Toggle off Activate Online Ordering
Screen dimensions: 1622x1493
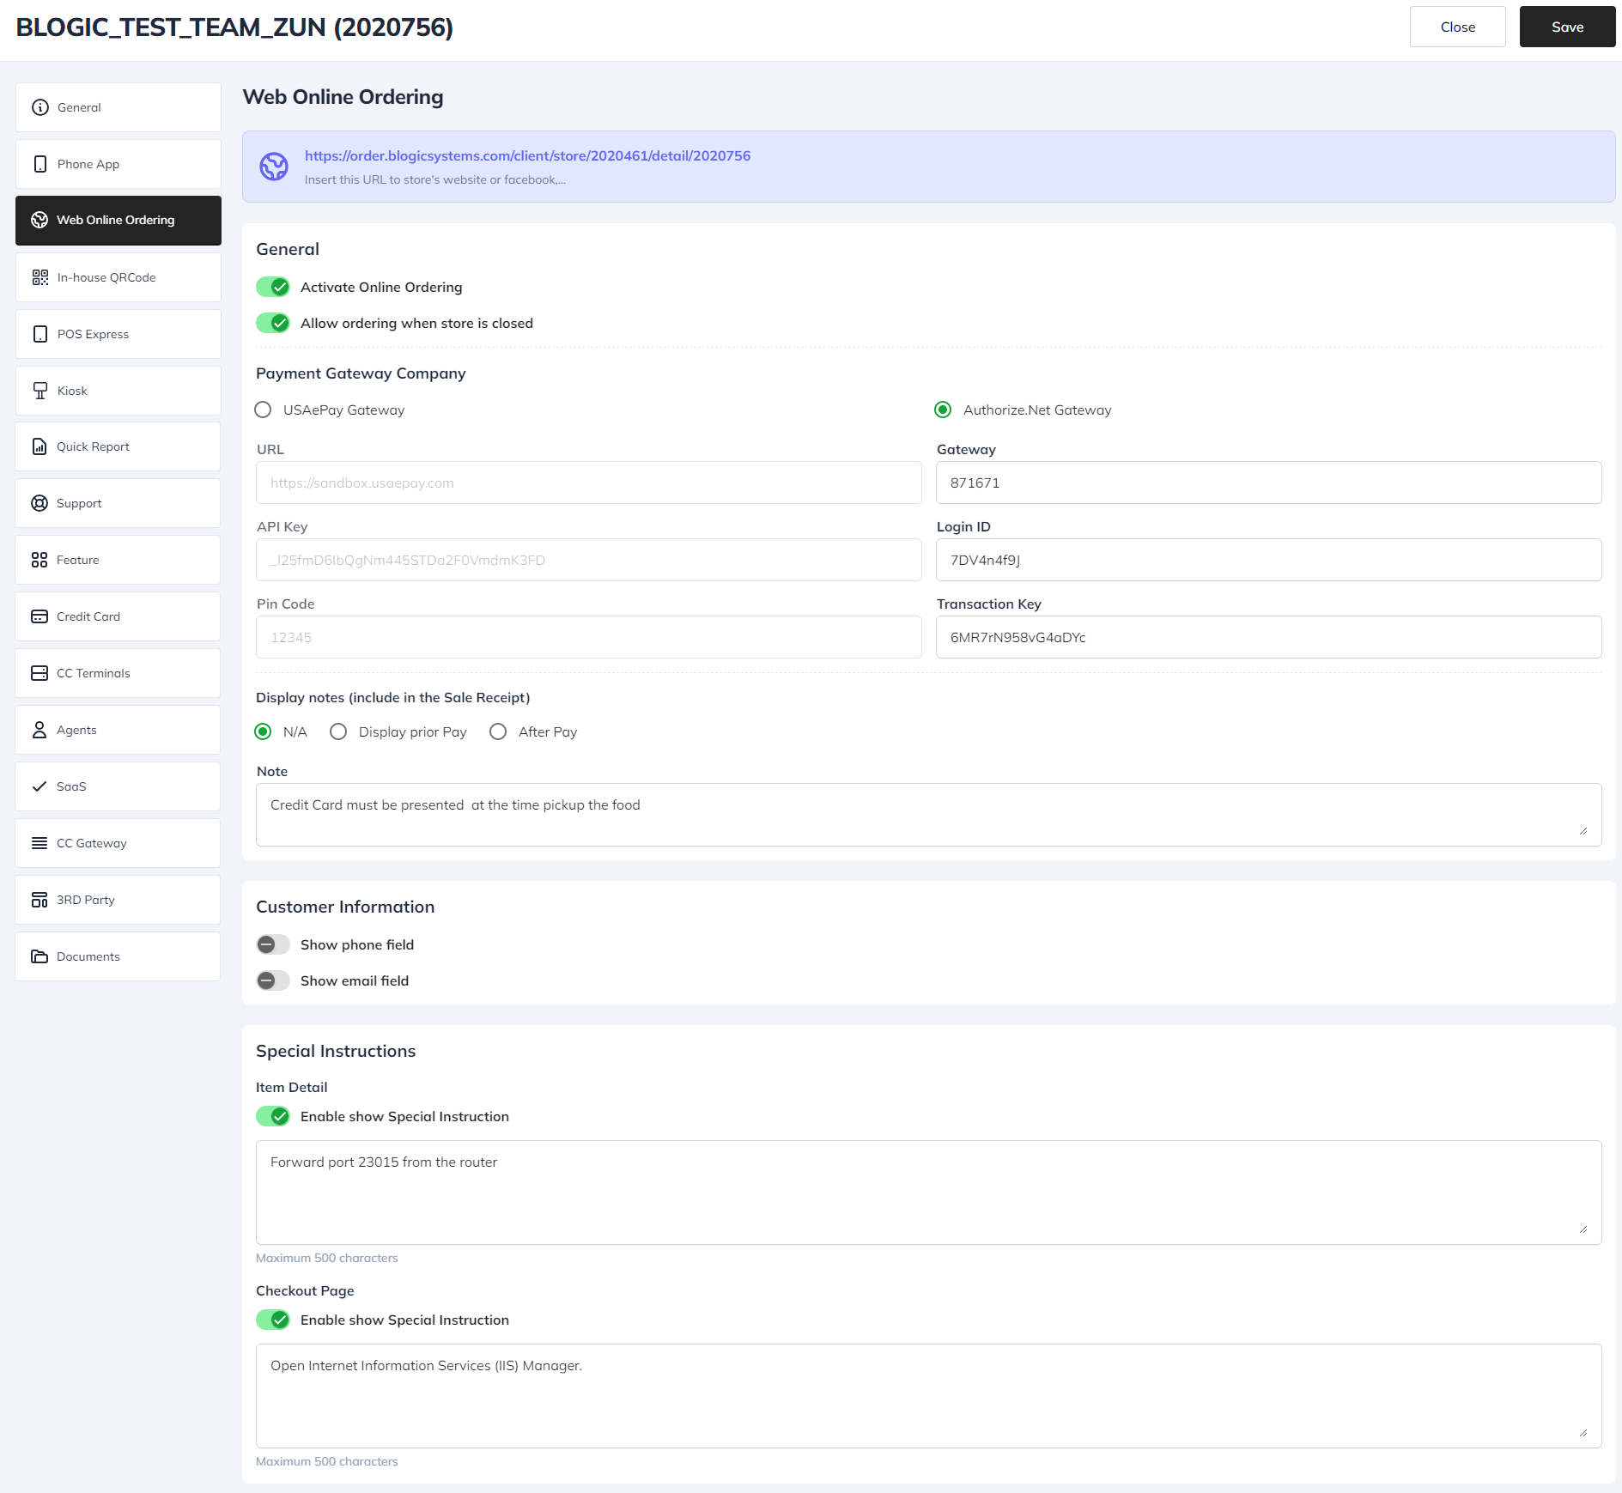(x=273, y=287)
